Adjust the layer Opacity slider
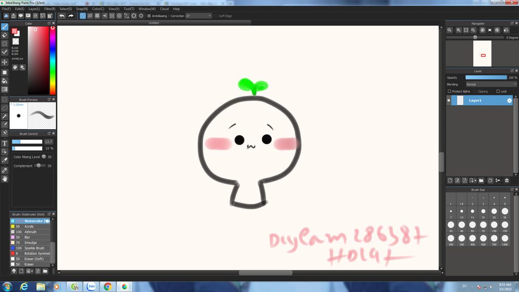The height and width of the screenshot is (292, 519). [486, 78]
